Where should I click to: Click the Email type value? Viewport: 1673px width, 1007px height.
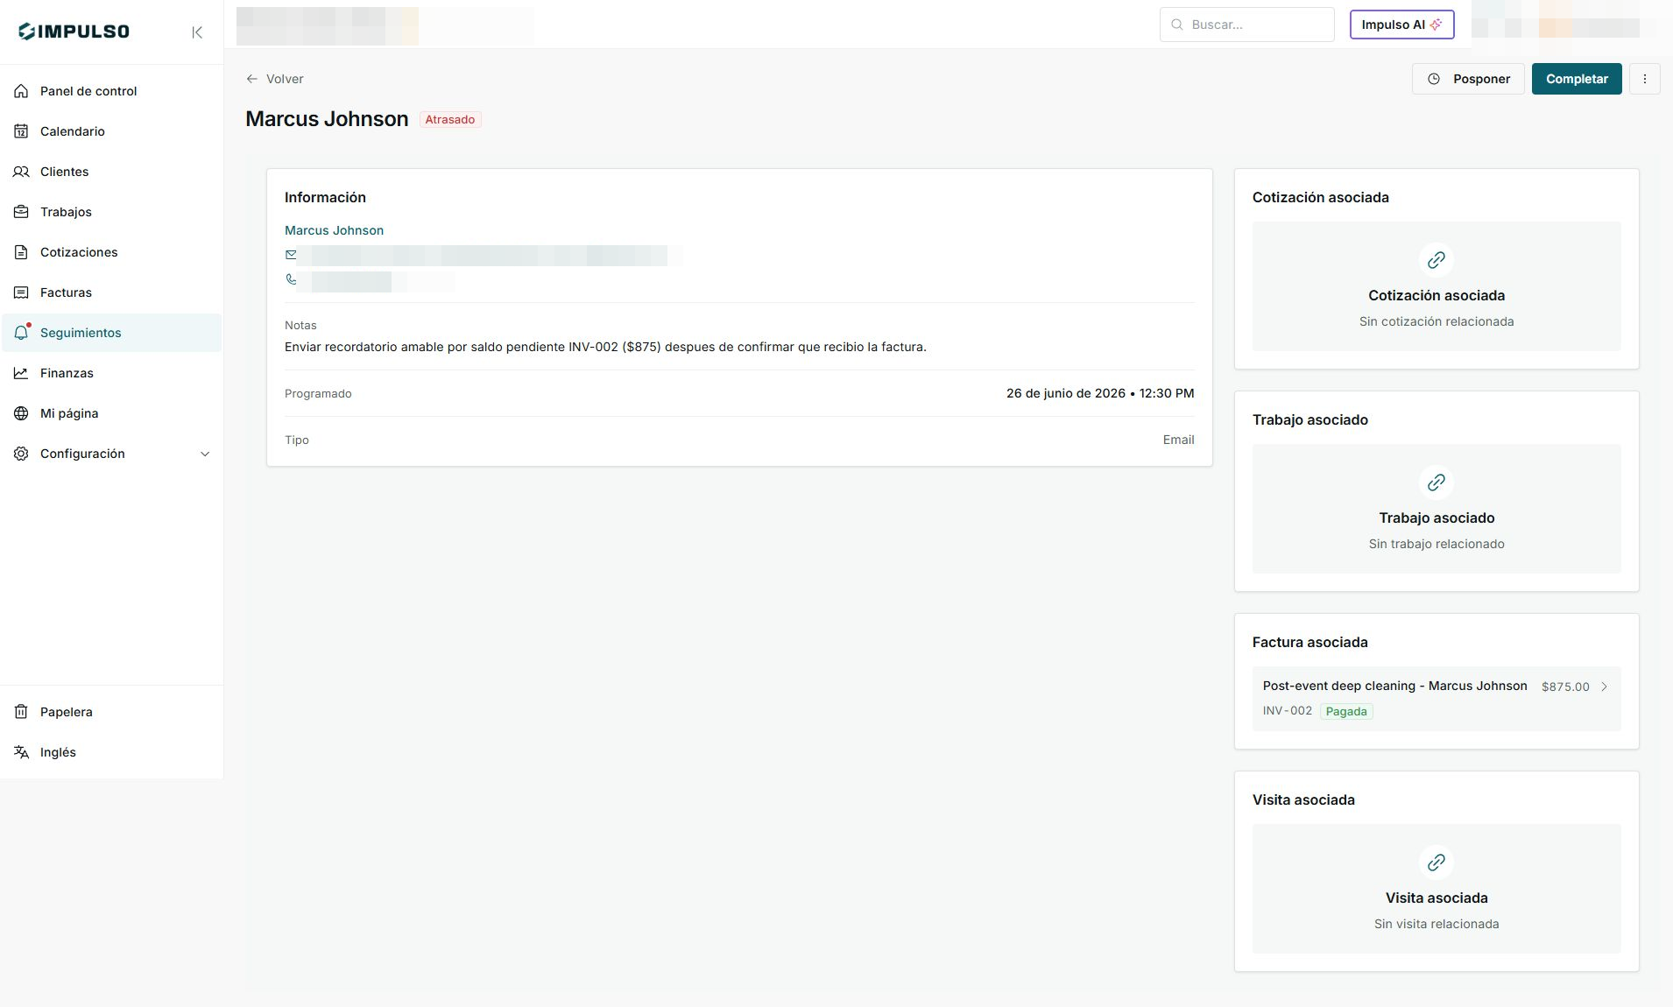[1178, 440]
